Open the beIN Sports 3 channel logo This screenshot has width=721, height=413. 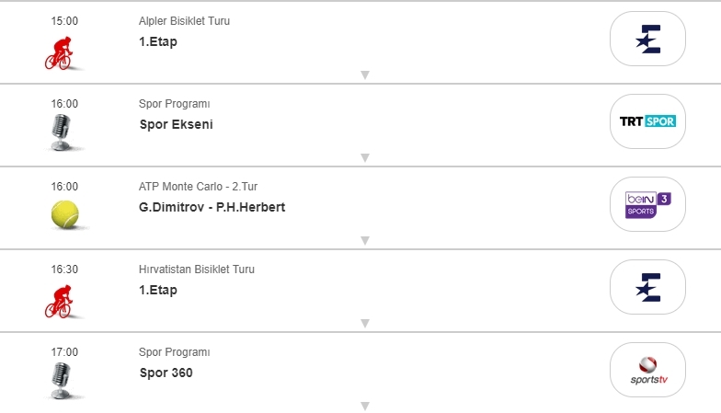tap(647, 204)
